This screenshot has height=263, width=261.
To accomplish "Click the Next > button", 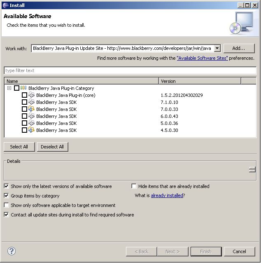I will coord(172,251).
